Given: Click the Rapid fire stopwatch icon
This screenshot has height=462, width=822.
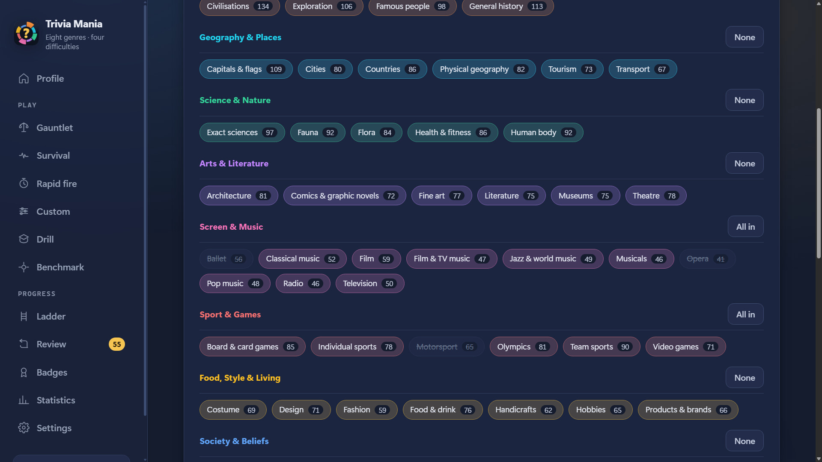Looking at the screenshot, I should pos(24,184).
